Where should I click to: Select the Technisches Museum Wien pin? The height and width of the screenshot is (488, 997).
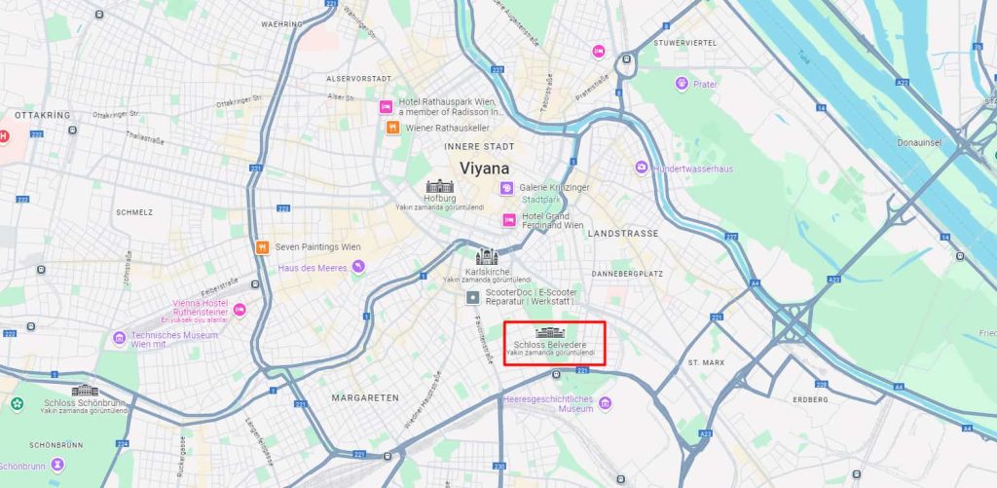(119, 338)
